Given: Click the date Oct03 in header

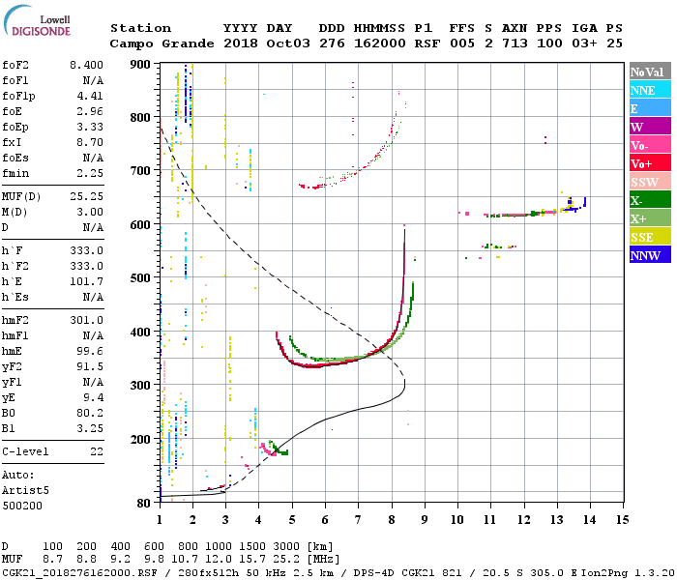Looking at the screenshot, I should click(x=288, y=43).
